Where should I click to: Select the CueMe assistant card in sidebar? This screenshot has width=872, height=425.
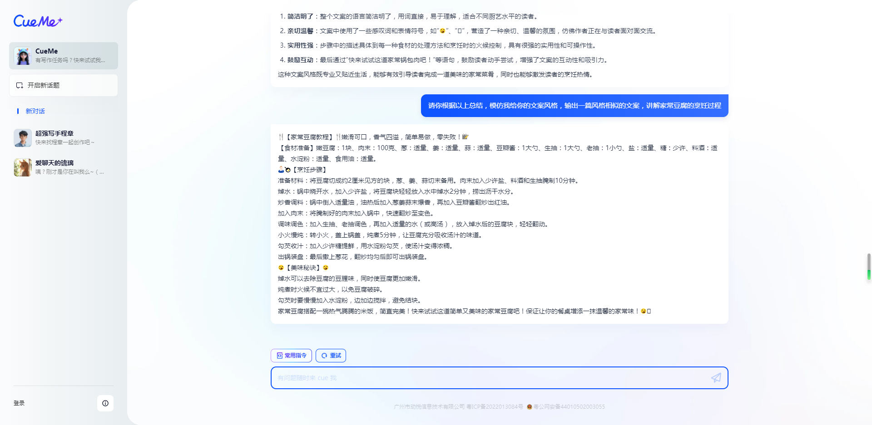(x=64, y=55)
